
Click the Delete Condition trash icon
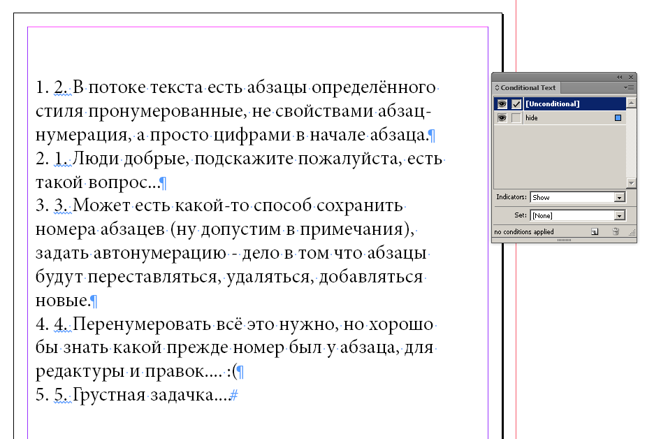[616, 231]
